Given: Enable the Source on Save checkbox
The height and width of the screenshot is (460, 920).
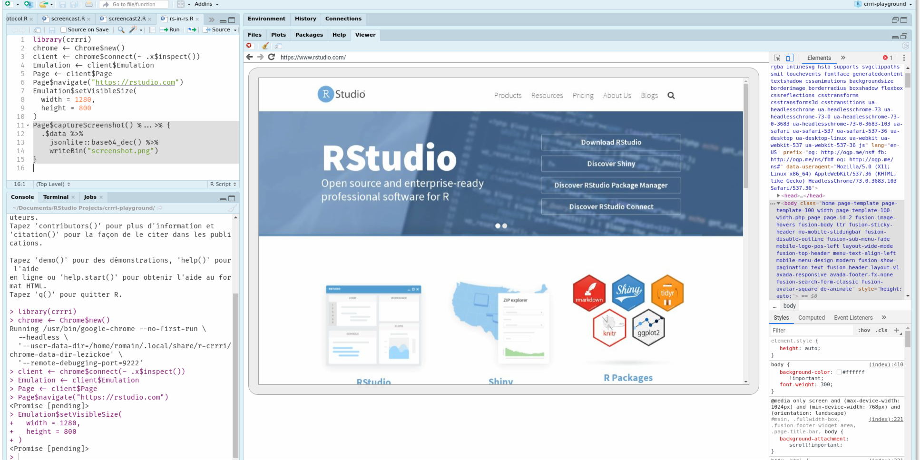Looking at the screenshot, I should [x=63, y=30].
